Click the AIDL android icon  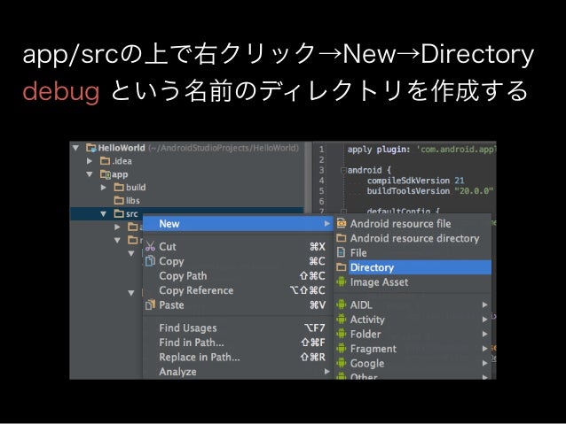click(342, 305)
